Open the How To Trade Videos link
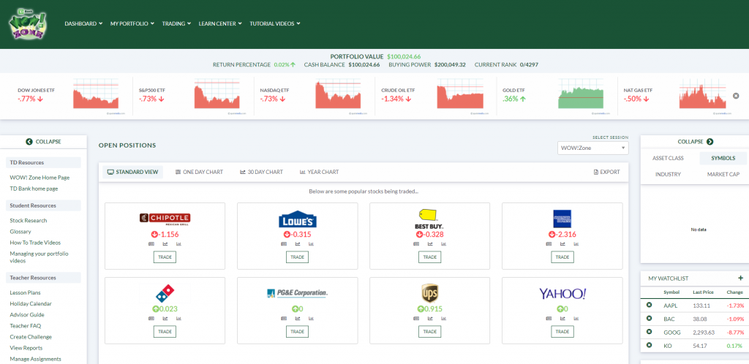 click(x=35, y=243)
